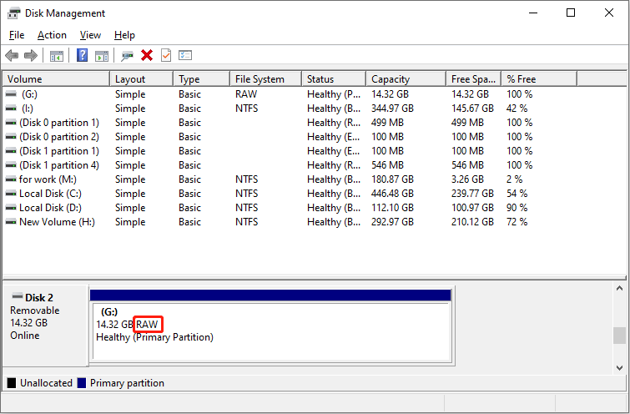The height and width of the screenshot is (414, 630).
Task: Click the 344.97 GB capacity cell
Action: tap(392, 109)
